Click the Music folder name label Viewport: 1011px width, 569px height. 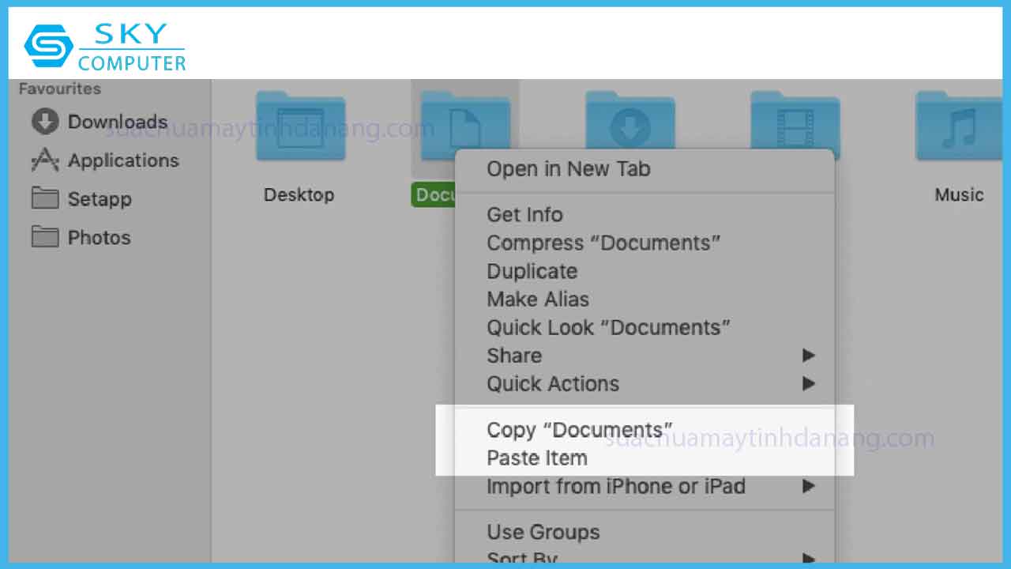[x=960, y=194]
